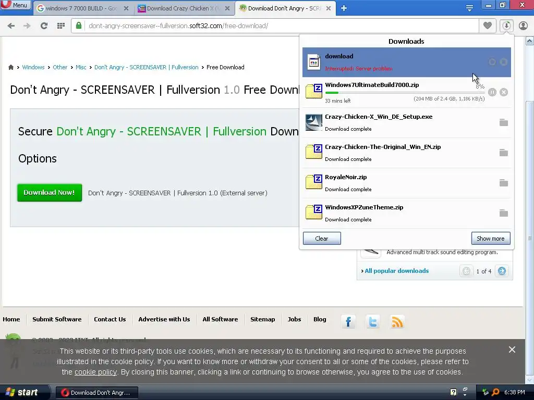Show WindowsXPZuneTheme.zip in folder
Viewport: 534px width, 400px height.
[504, 213]
